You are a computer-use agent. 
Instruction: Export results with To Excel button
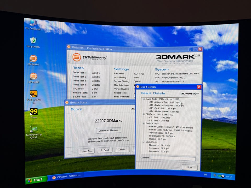click(x=105, y=150)
